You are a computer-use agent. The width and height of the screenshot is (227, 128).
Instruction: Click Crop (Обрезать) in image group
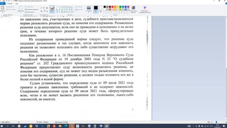[x=29, y=7]
